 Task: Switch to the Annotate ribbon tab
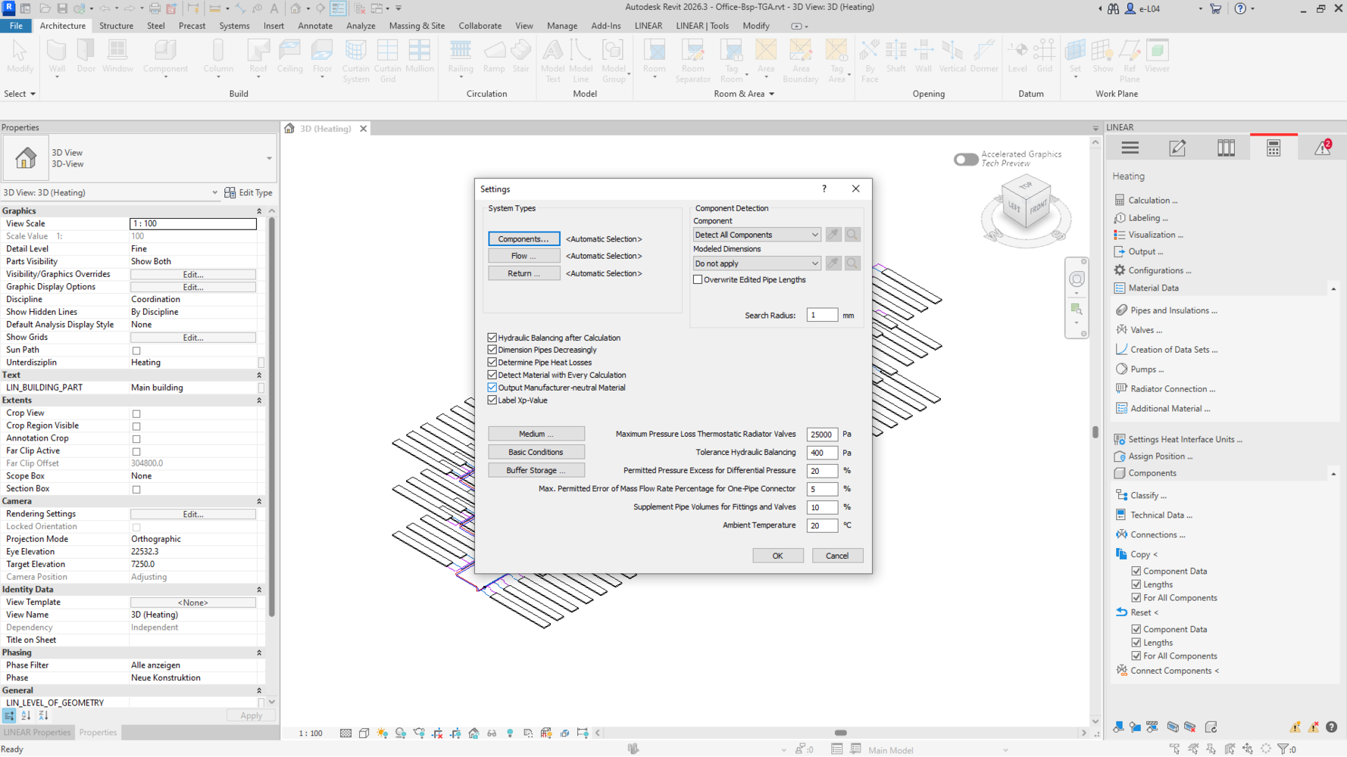[315, 26]
